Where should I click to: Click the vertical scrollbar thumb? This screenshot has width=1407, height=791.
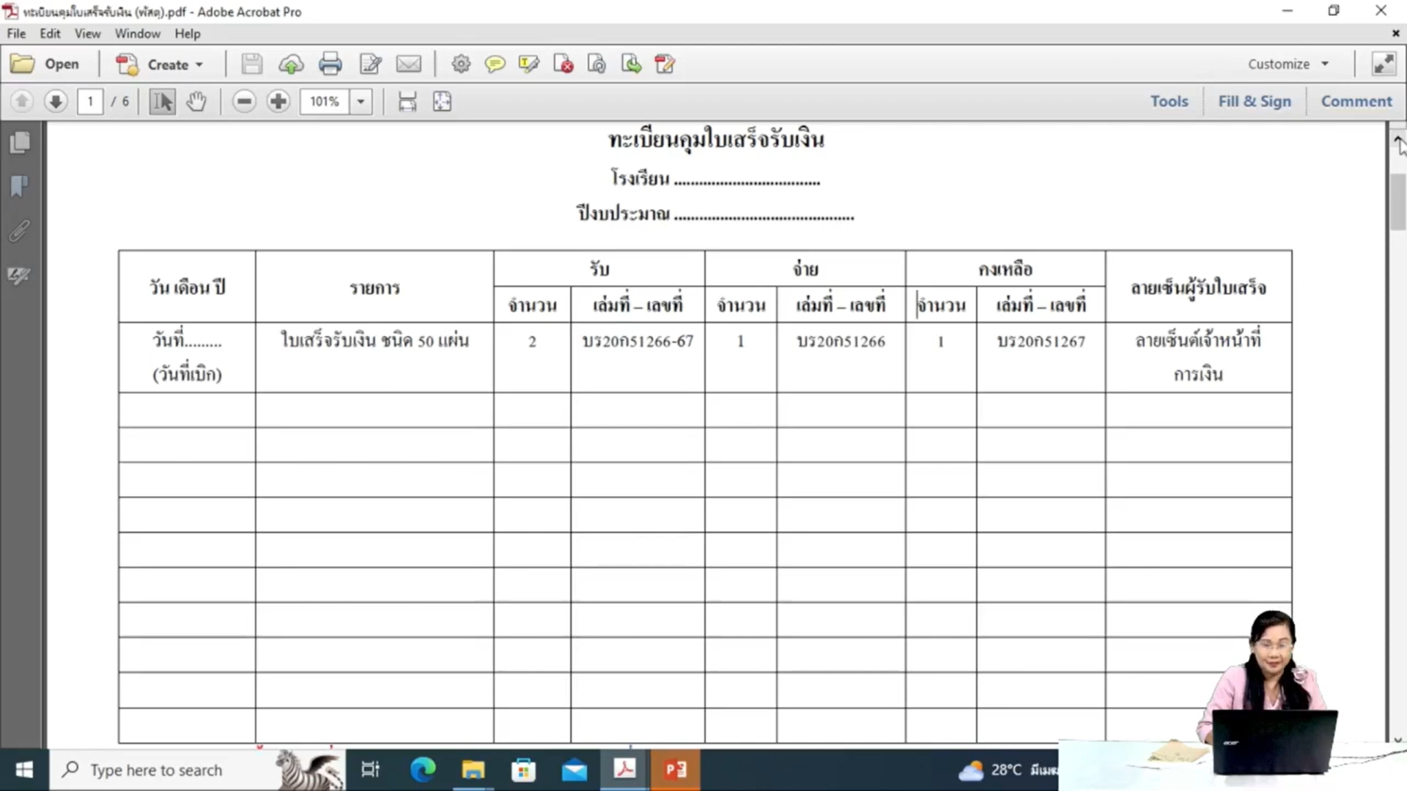[x=1398, y=202]
